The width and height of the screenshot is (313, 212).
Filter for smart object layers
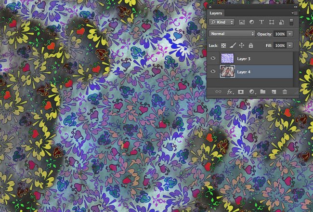point(281,22)
